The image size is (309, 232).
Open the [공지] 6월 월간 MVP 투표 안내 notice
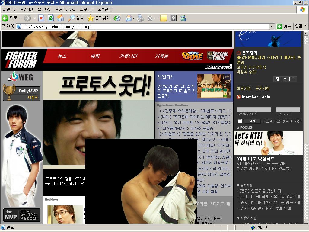(265, 208)
